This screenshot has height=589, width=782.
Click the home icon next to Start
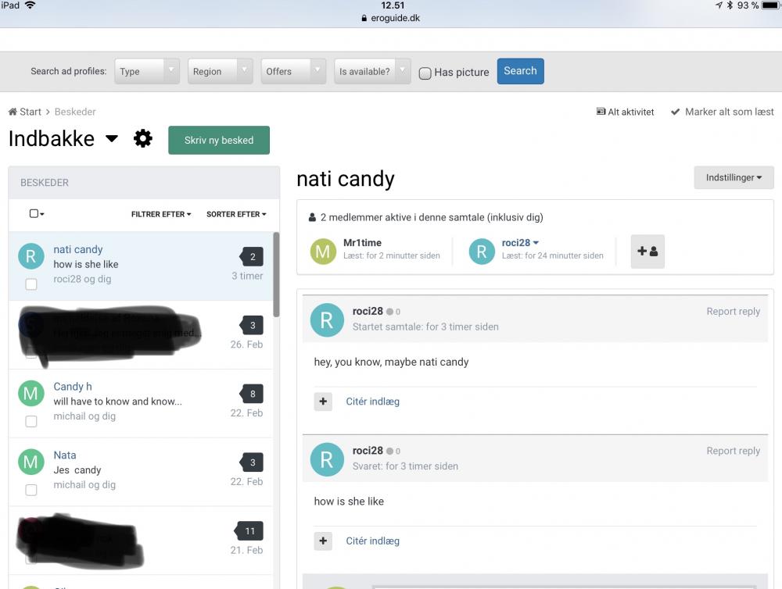13,112
